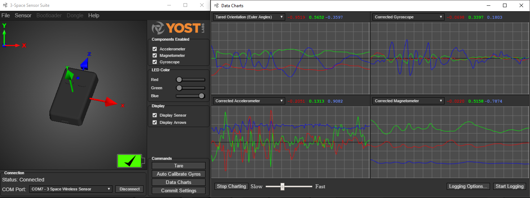Click the accelerometer red value -0.2051

tap(296, 101)
